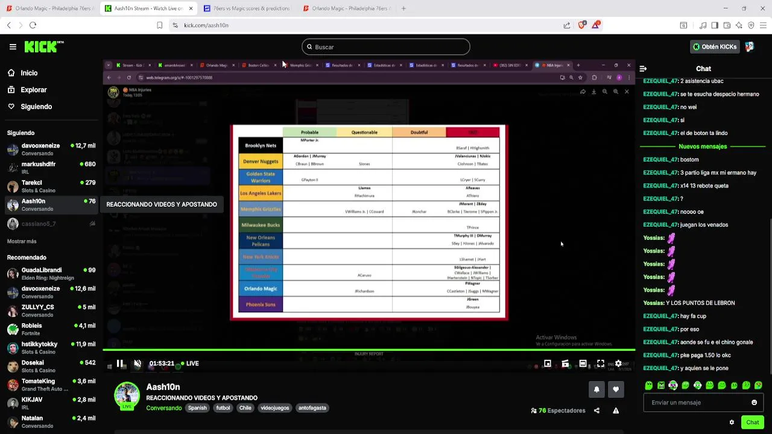Toggle the browser sidebar panel

715,25
